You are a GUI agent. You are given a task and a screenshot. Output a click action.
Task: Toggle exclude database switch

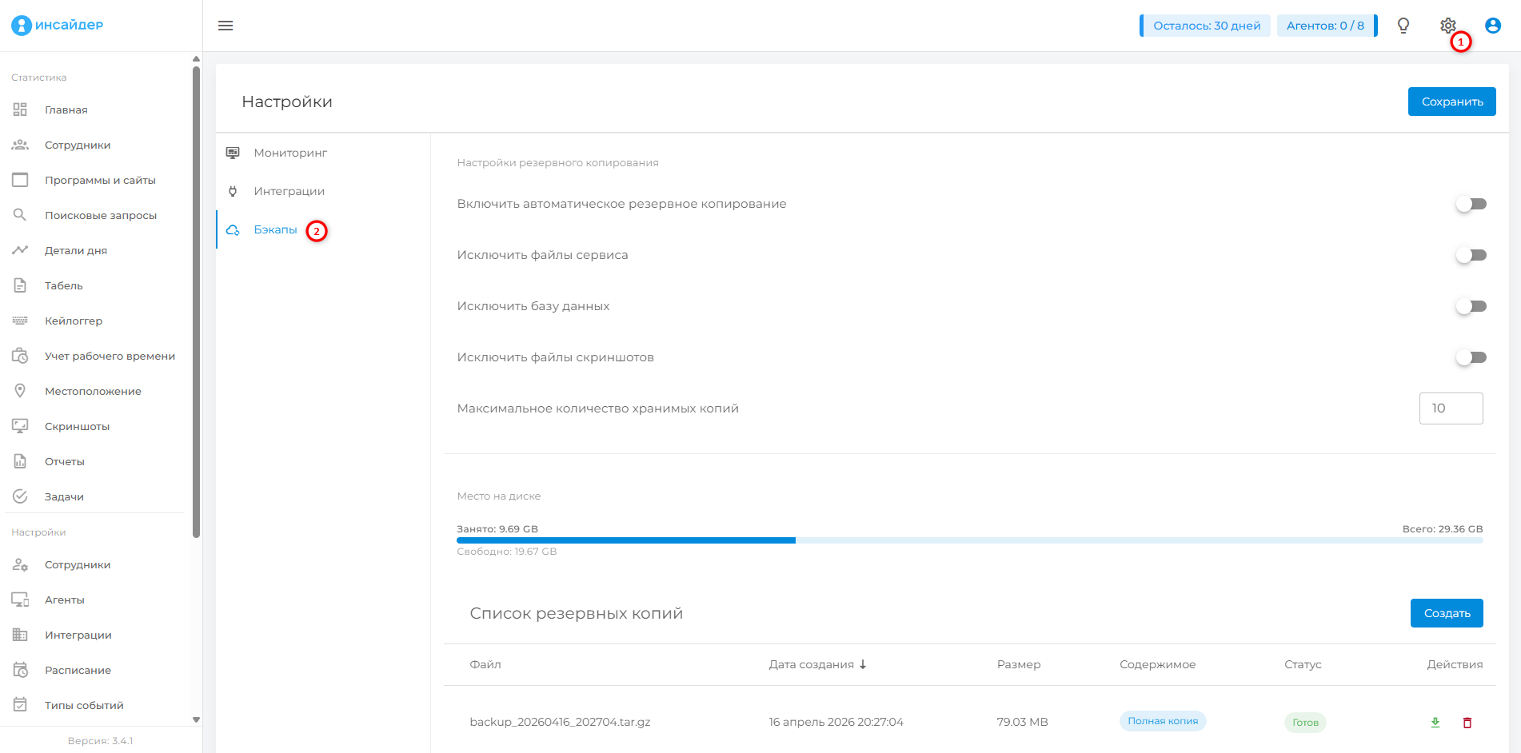(x=1470, y=306)
